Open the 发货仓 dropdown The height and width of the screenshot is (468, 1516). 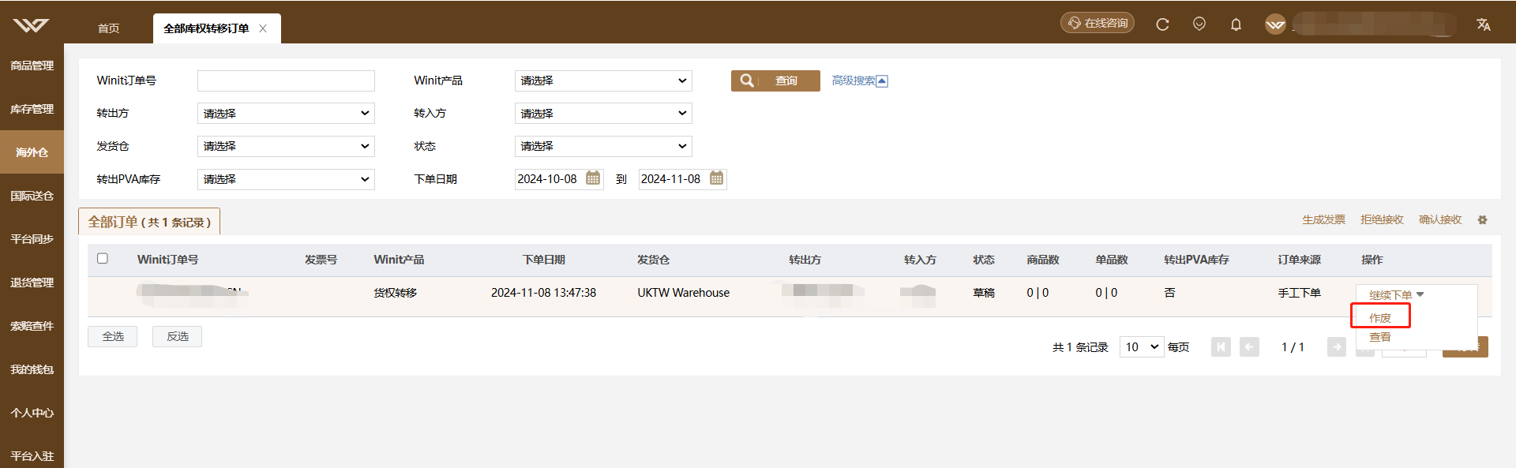pos(286,146)
